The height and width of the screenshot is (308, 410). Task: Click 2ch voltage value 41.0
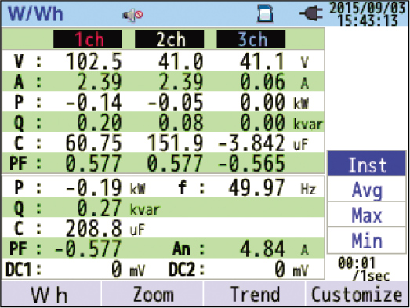(180, 61)
